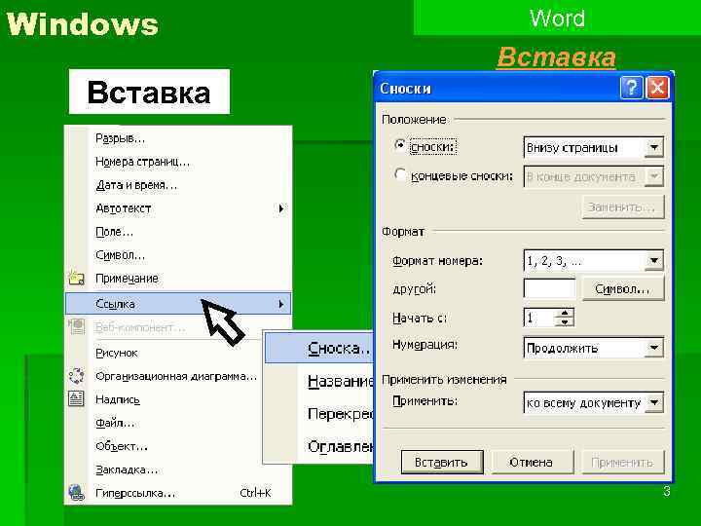Select Оглавление submenu item
Image resolution: width=701 pixels, height=526 pixels.
click(x=319, y=446)
